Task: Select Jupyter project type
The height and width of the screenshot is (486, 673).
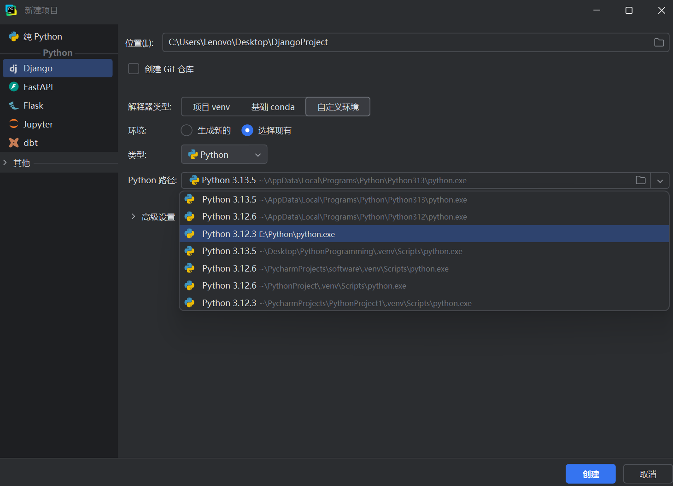Action: pyautogui.click(x=58, y=124)
